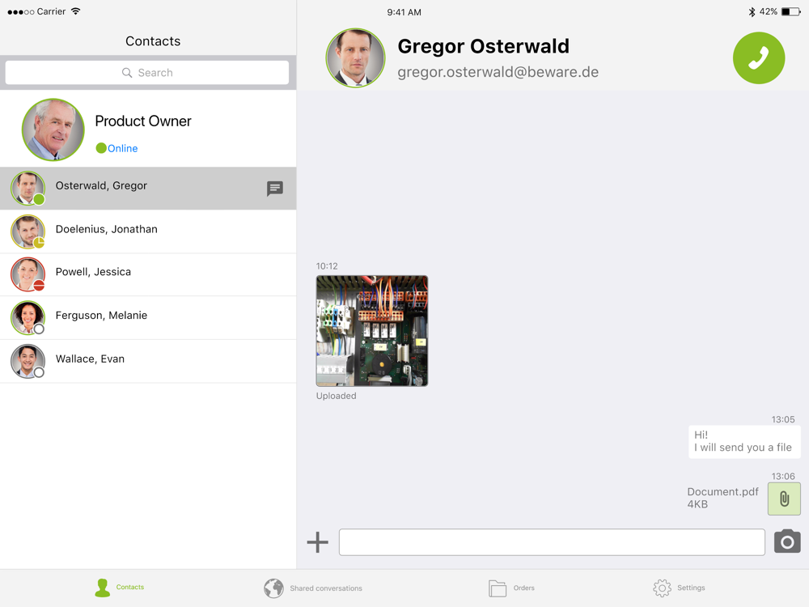Switch to the Contacts tab label

click(130, 588)
